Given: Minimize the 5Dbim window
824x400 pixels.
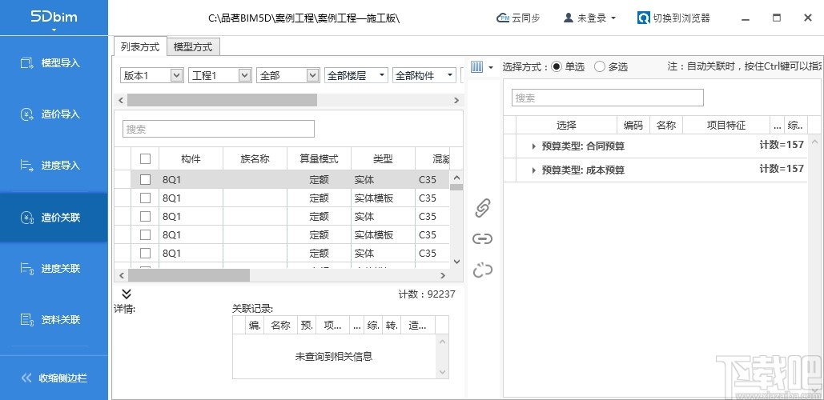Looking at the screenshot, I should 746,18.
